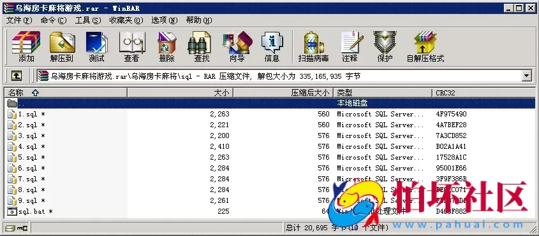This screenshot has height=236, width=539.
Task: Open the 命令(C) menu
Action: [x=54, y=20]
